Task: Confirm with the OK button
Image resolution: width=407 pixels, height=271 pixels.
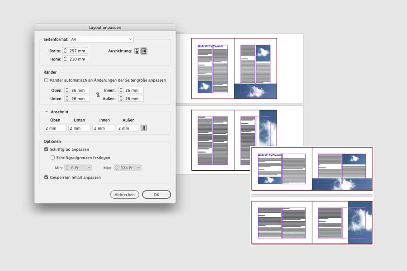Action: click(156, 195)
